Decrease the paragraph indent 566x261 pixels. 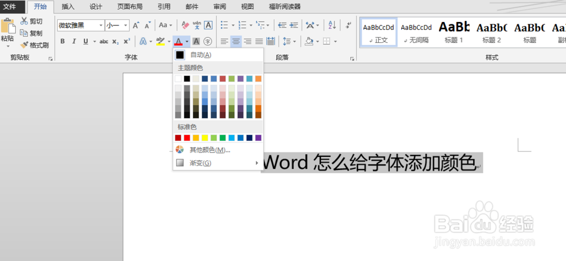coord(282,25)
